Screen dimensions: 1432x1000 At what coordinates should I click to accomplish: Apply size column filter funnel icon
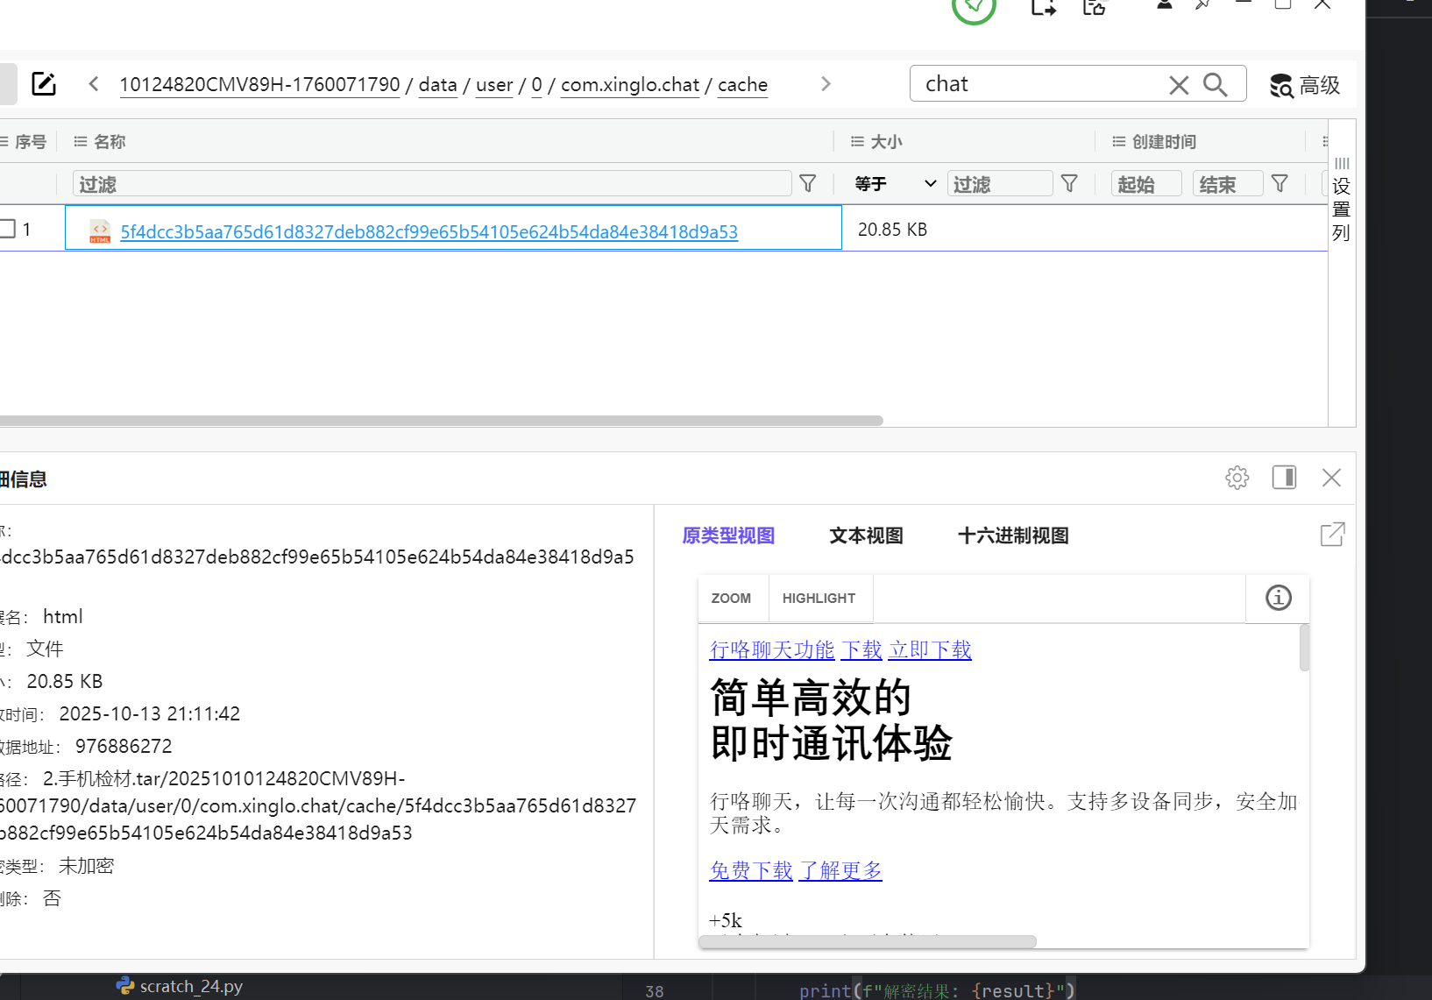pos(1069,183)
